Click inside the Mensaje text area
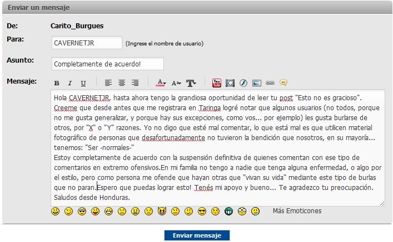Screen dimensions: 393x242 217,148
